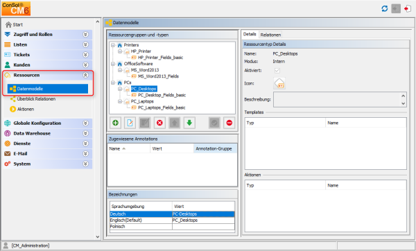The width and height of the screenshot is (416, 251).
Task: Click the Tickets section icon
Action: pyautogui.click(x=8, y=55)
